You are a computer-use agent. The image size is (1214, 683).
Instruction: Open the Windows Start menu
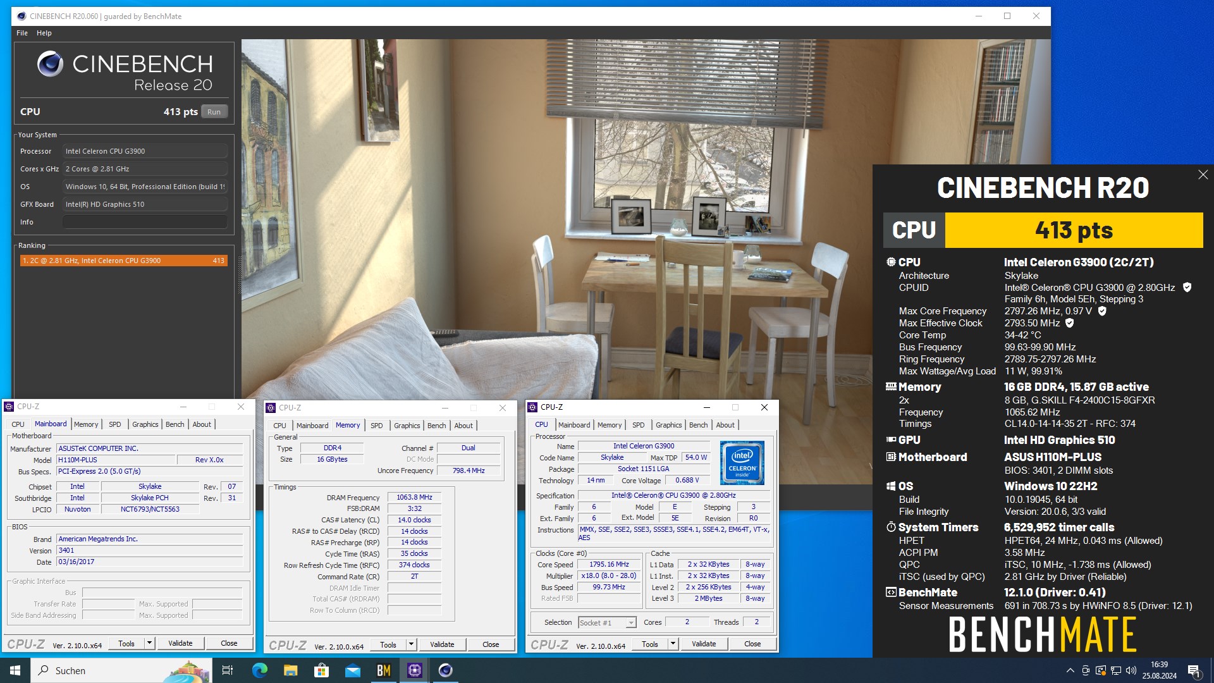pyautogui.click(x=15, y=670)
